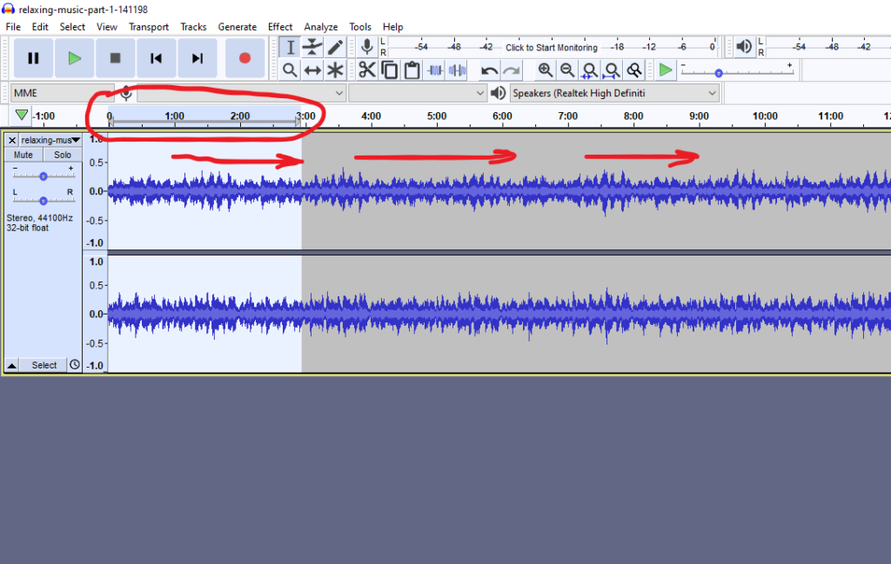891x564 pixels.
Task: Click to Start Monitoring on record meter
Action: [x=551, y=48]
